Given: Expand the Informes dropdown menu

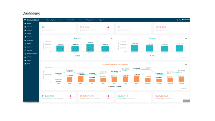Looking at the screenshot, I should pyautogui.click(x=81, y=20).
